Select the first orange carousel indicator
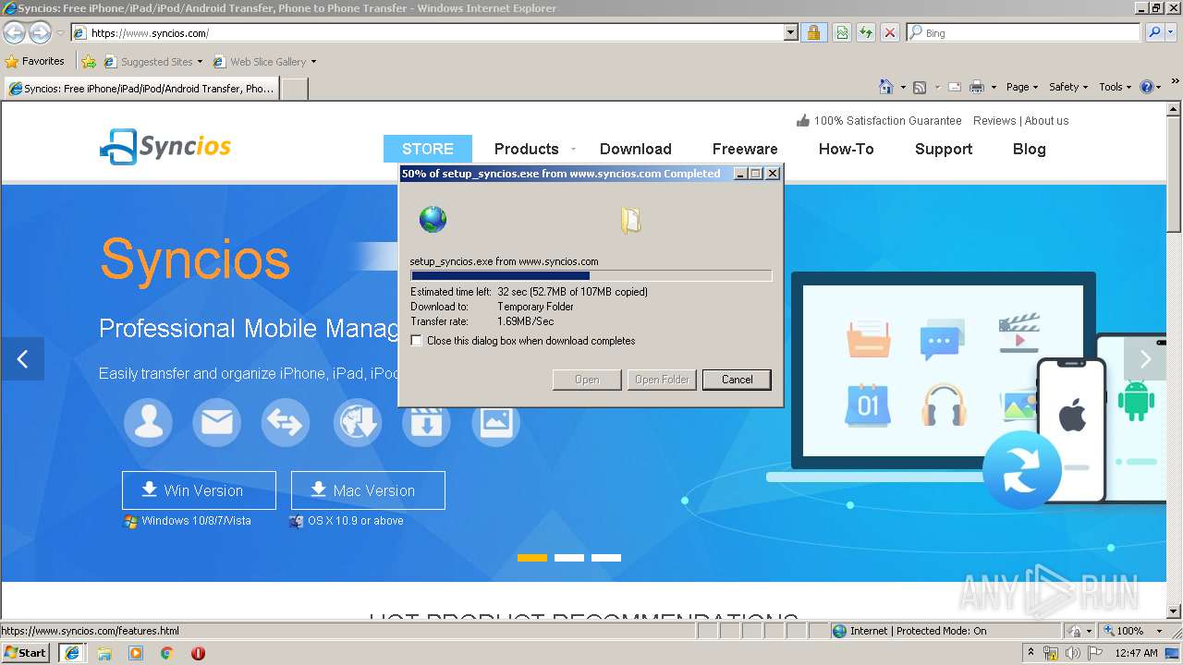 click(532, 558)
